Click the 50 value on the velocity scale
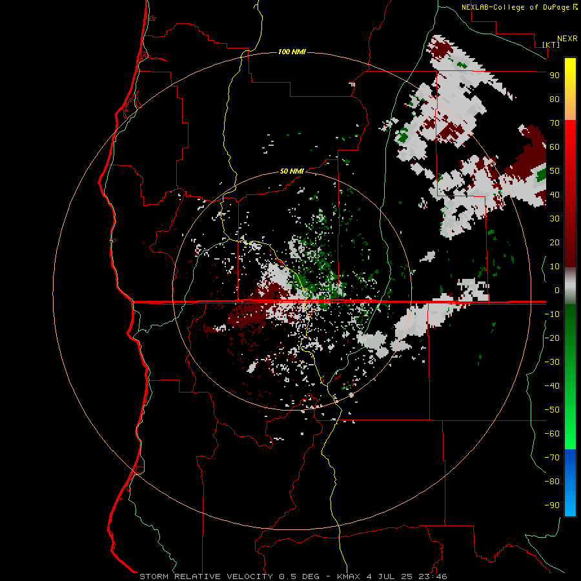581x581 pixels. tap(555, 171)
